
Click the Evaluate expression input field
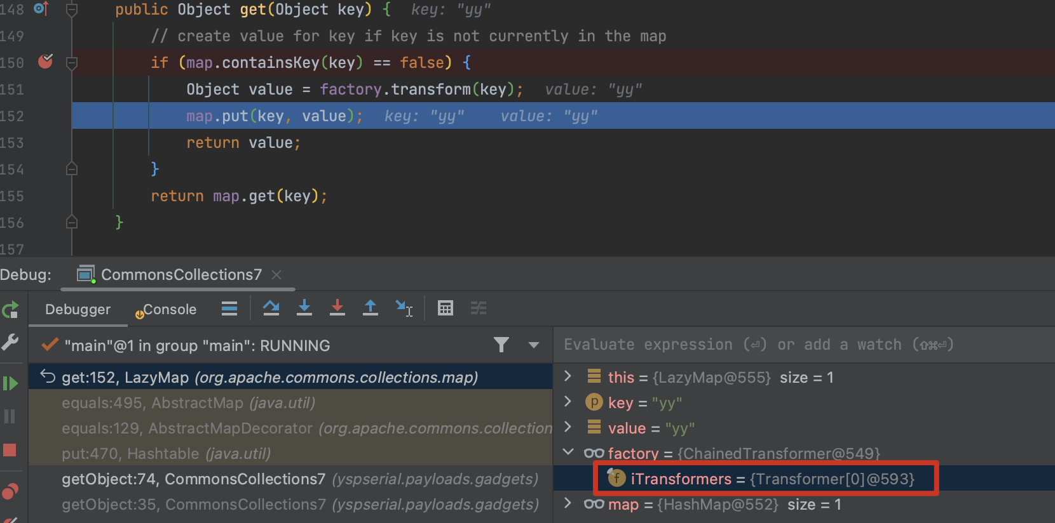pos(804,345)
